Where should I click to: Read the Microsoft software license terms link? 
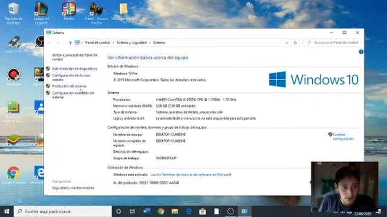tap(191, 174)
